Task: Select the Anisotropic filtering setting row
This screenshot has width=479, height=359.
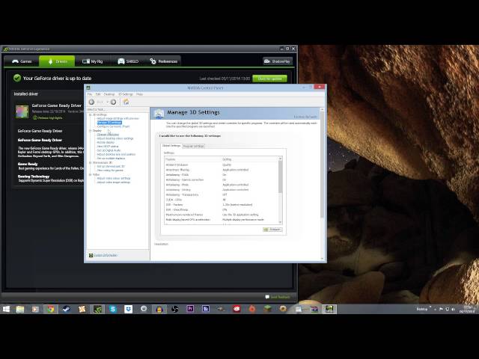Action: (222, 170)
